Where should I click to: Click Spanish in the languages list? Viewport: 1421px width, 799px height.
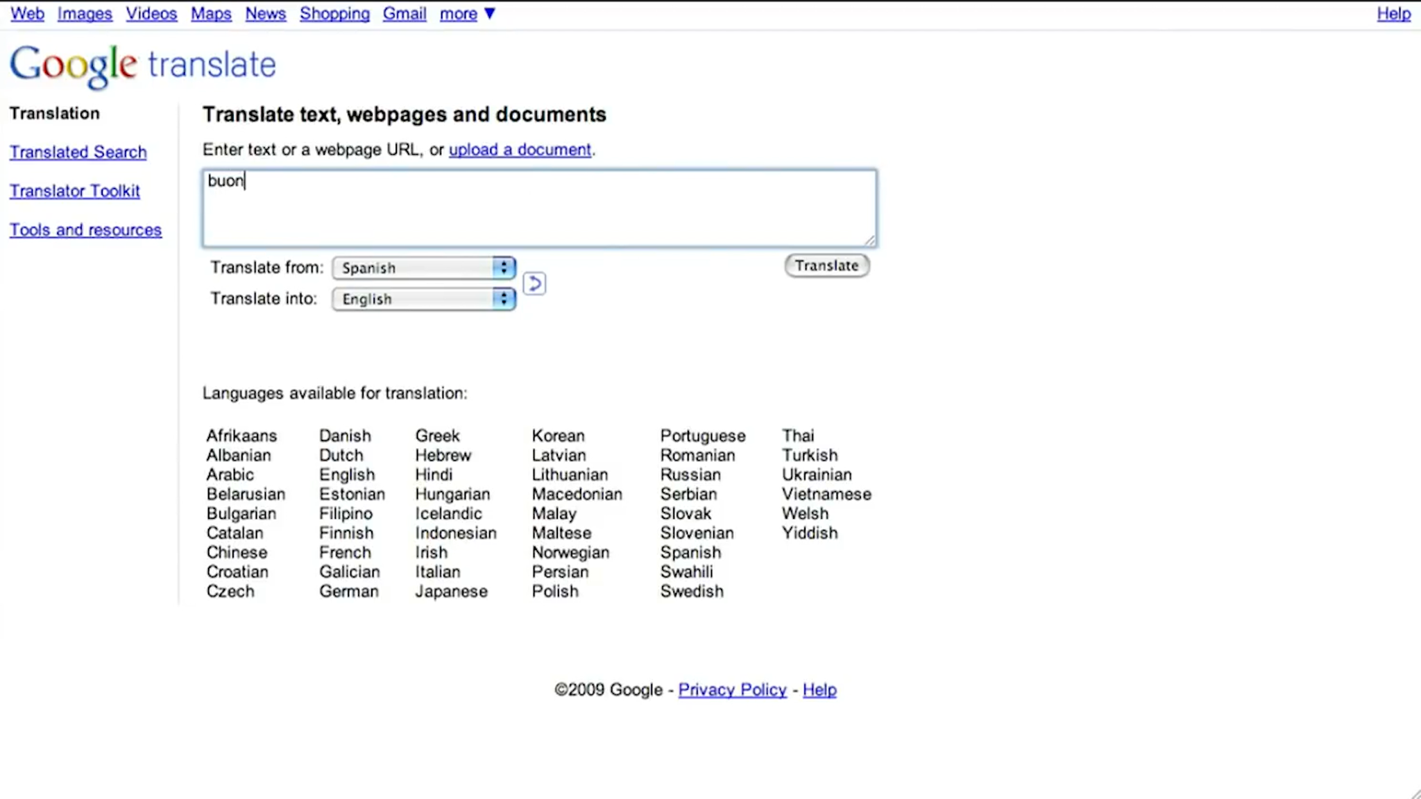pyautogui.click(x=691, y=552)
